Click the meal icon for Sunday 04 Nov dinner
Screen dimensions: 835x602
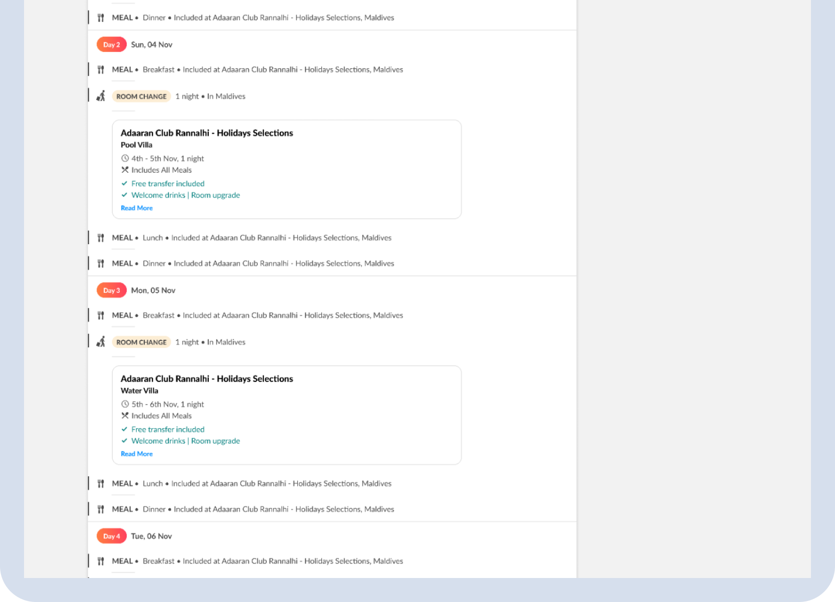101,263
